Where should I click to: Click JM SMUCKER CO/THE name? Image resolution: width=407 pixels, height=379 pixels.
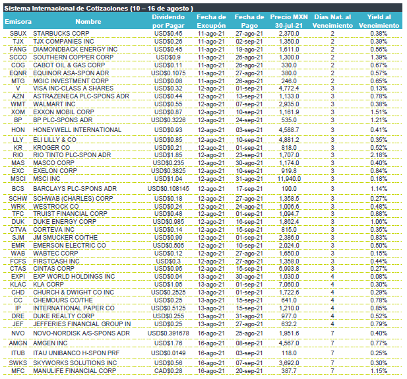point(65,238)
